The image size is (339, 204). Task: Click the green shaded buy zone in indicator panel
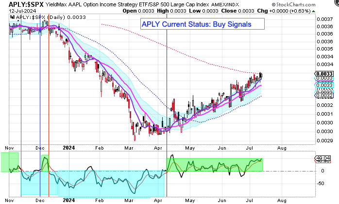pos(214,163)
